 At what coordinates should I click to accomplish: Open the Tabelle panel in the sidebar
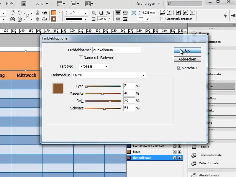(204, 147)
